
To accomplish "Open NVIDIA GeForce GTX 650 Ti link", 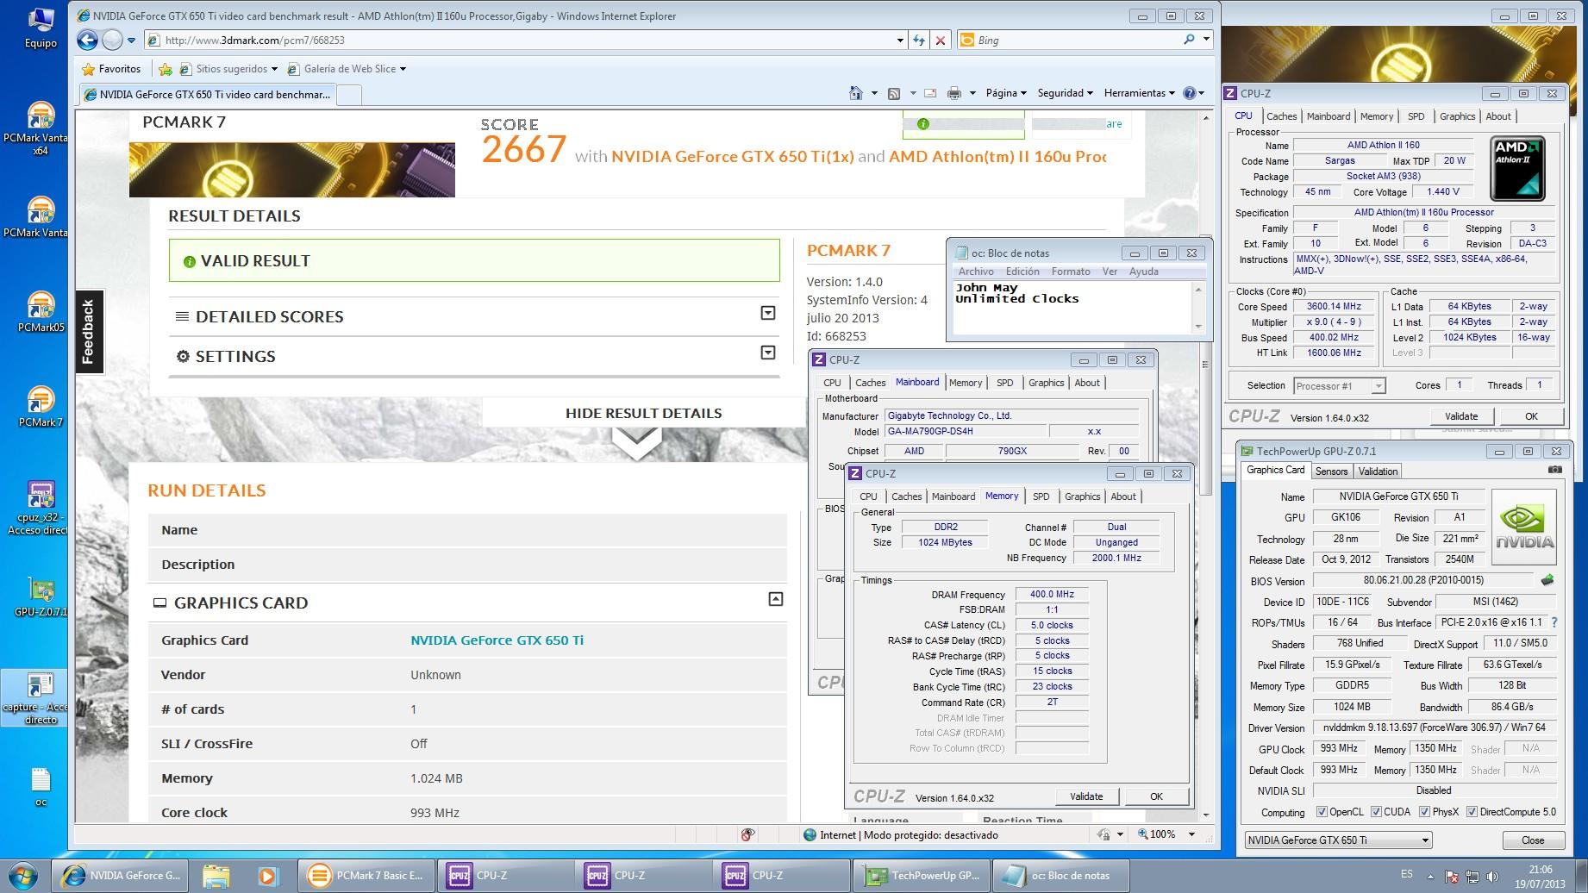I will [497, 640].
